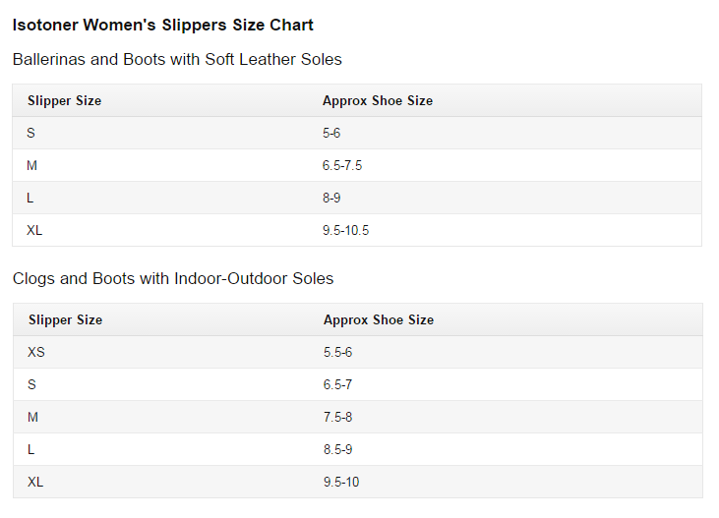Click the Clogs and Boots with Indoor-Outdoor Soles heading
Viewport: 719px width, 518px height.
[x=173, y=278]
